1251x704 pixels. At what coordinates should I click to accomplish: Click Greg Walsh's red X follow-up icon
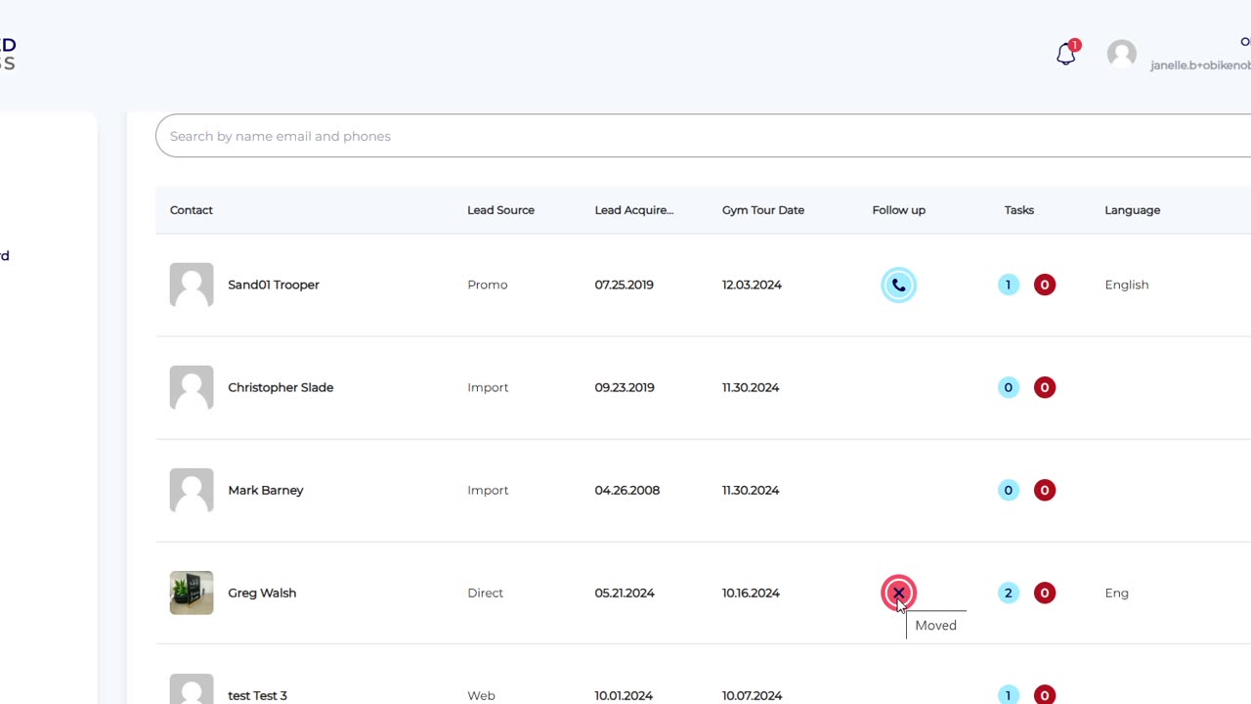click(898, 593)
